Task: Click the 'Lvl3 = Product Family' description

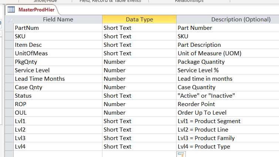Action: pos(228,138)
